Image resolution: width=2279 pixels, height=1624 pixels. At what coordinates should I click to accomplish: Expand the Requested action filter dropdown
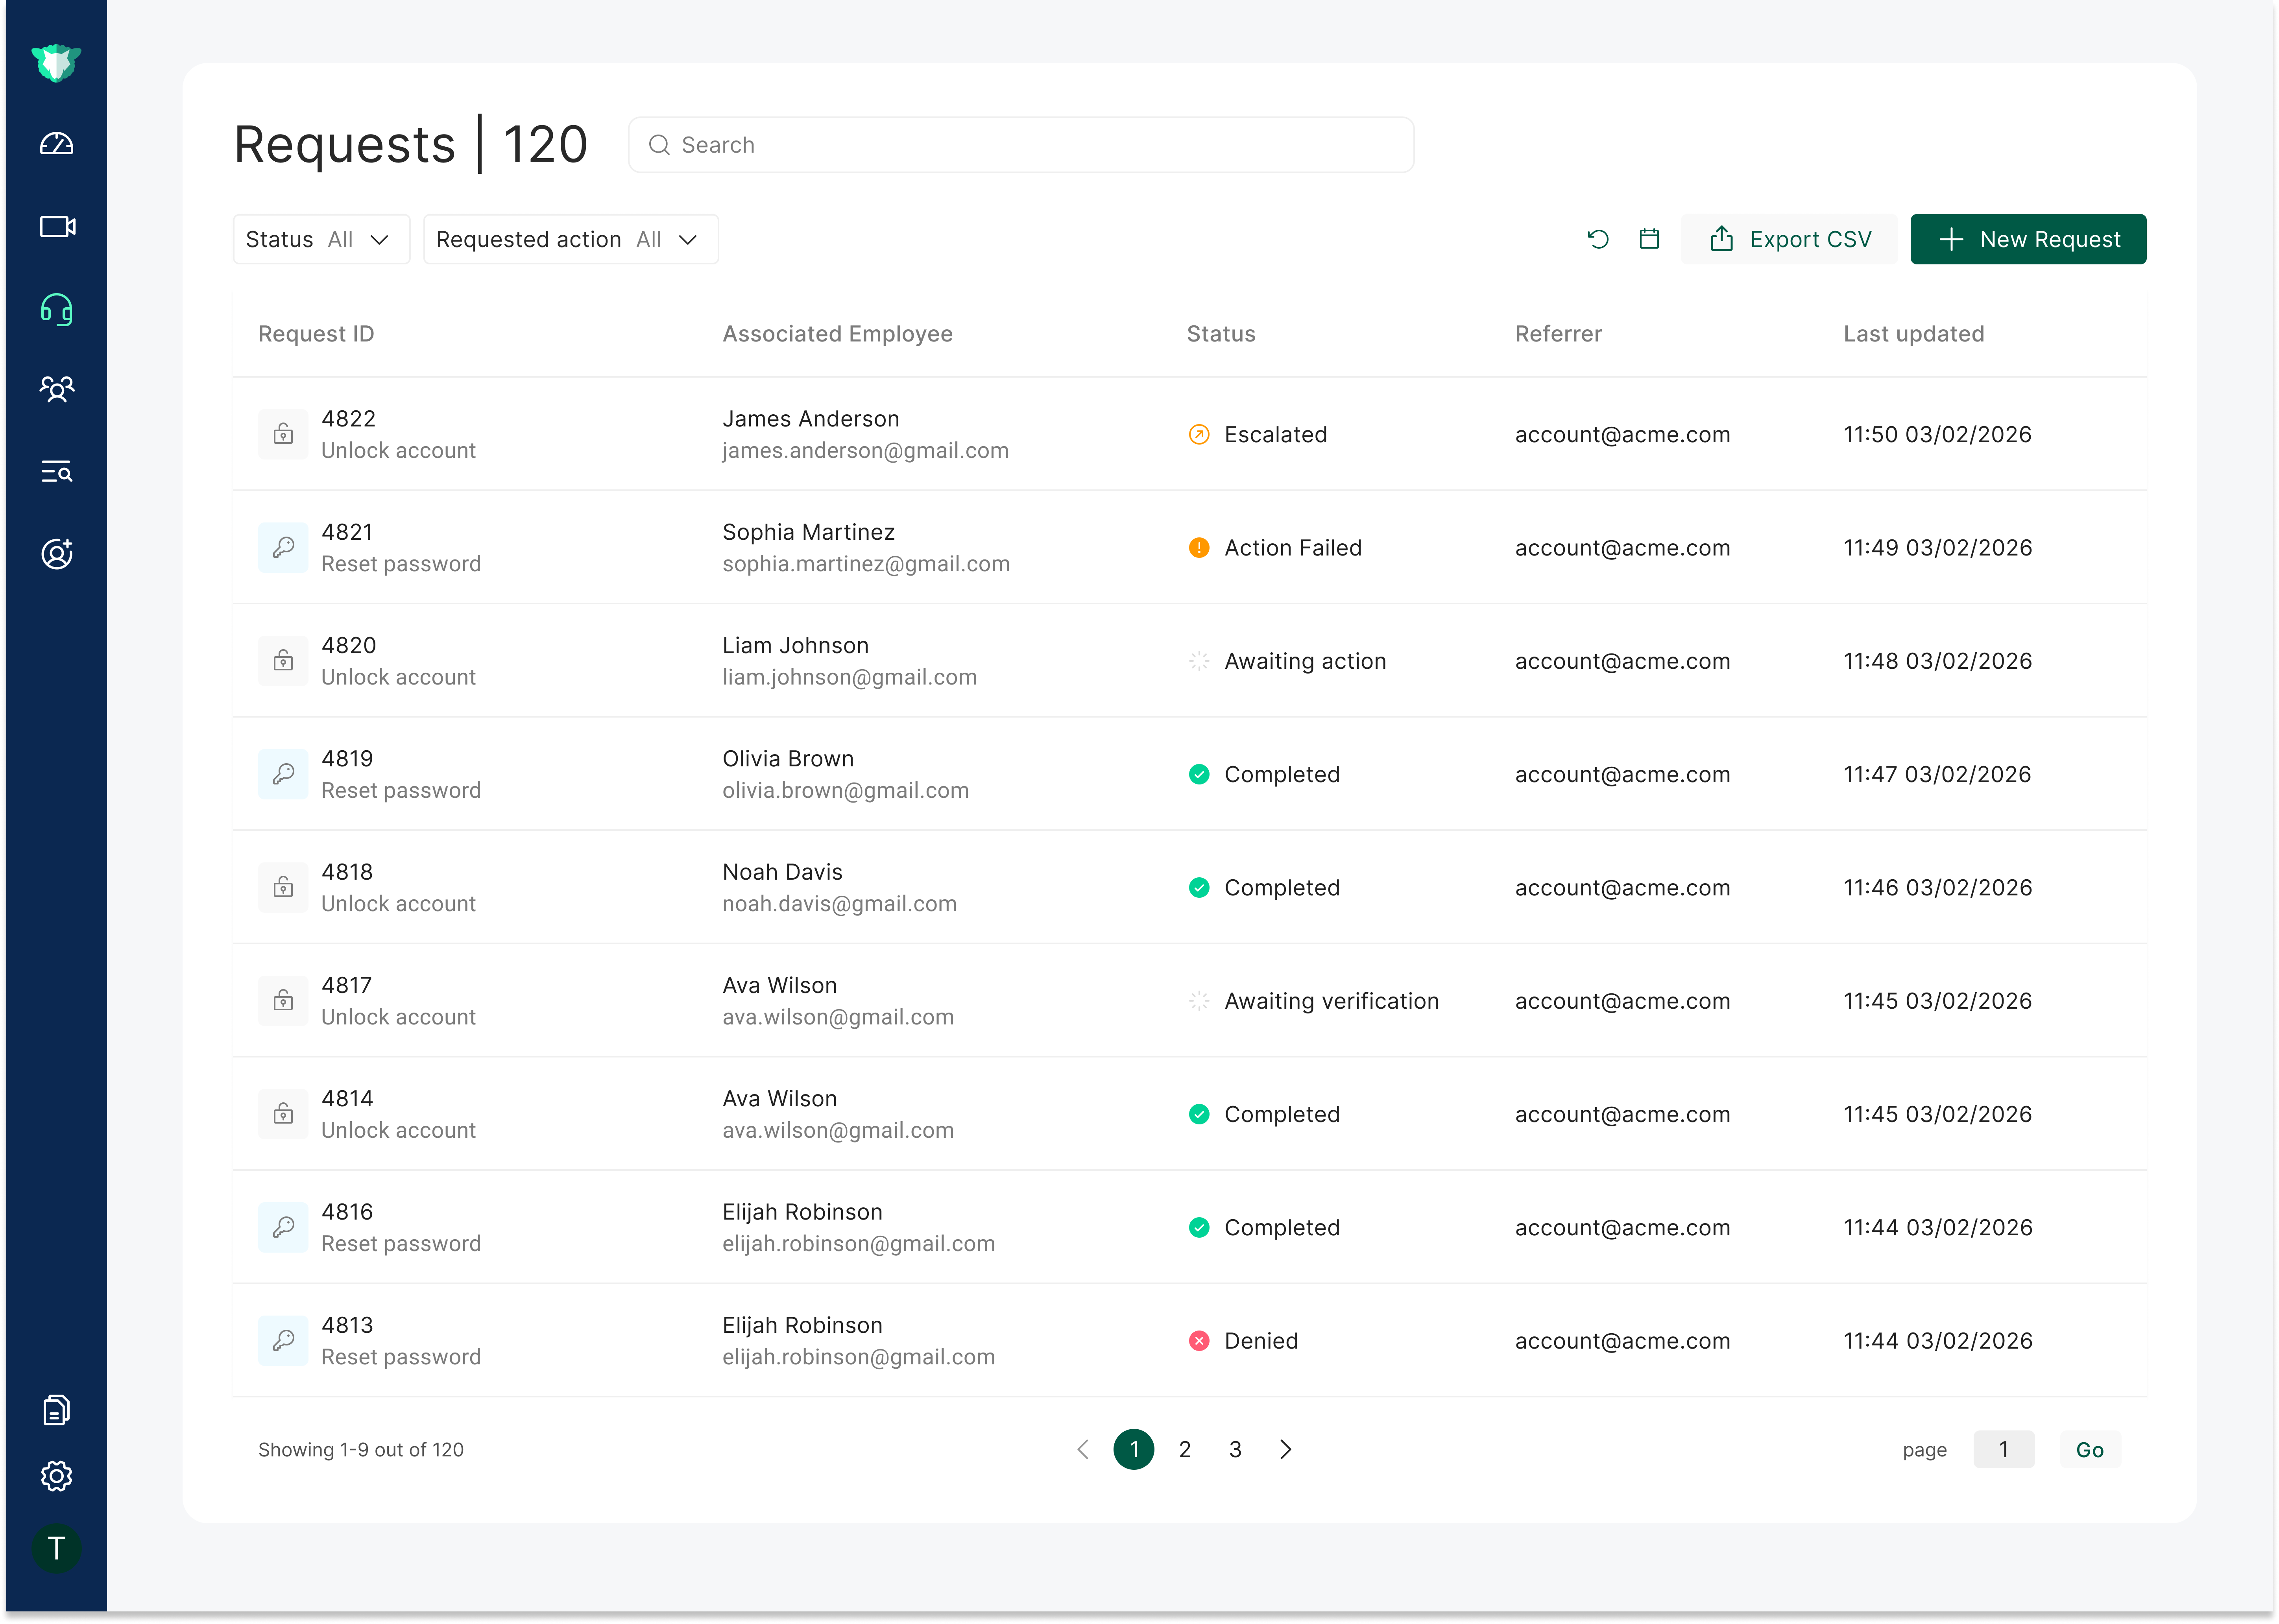coord(570,239)
